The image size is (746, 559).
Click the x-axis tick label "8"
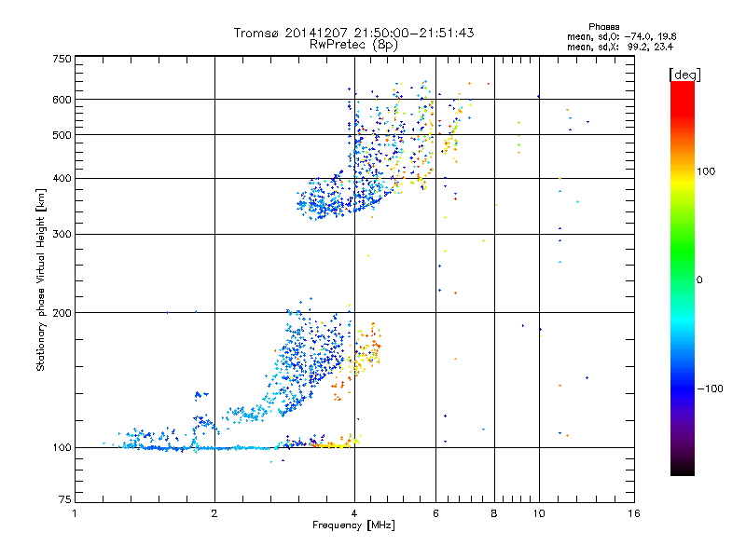click(494, 513)
